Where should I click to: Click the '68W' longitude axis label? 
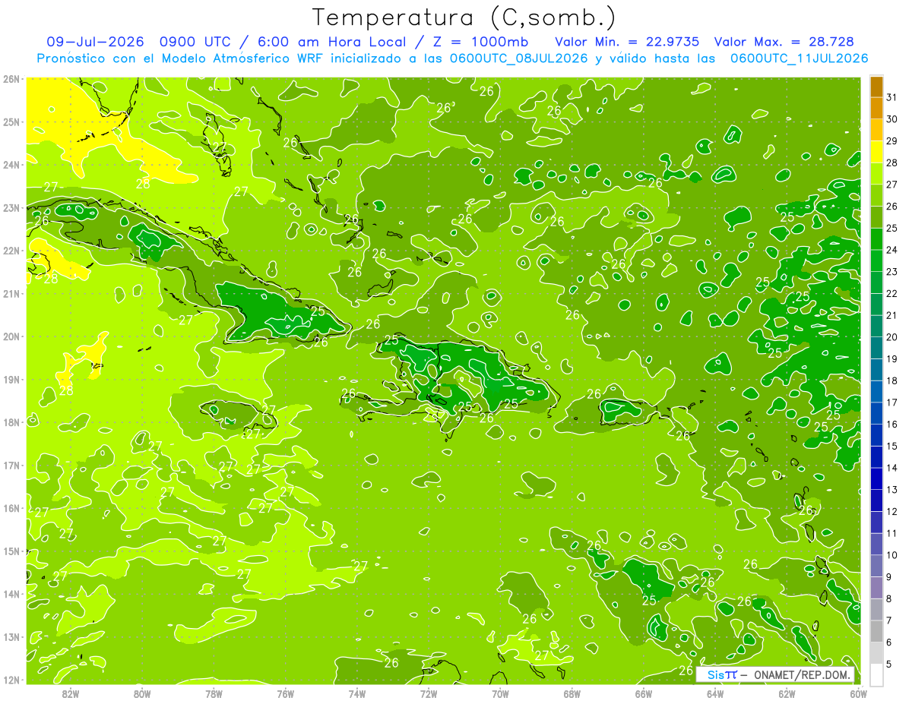click(x=572, y=693)
